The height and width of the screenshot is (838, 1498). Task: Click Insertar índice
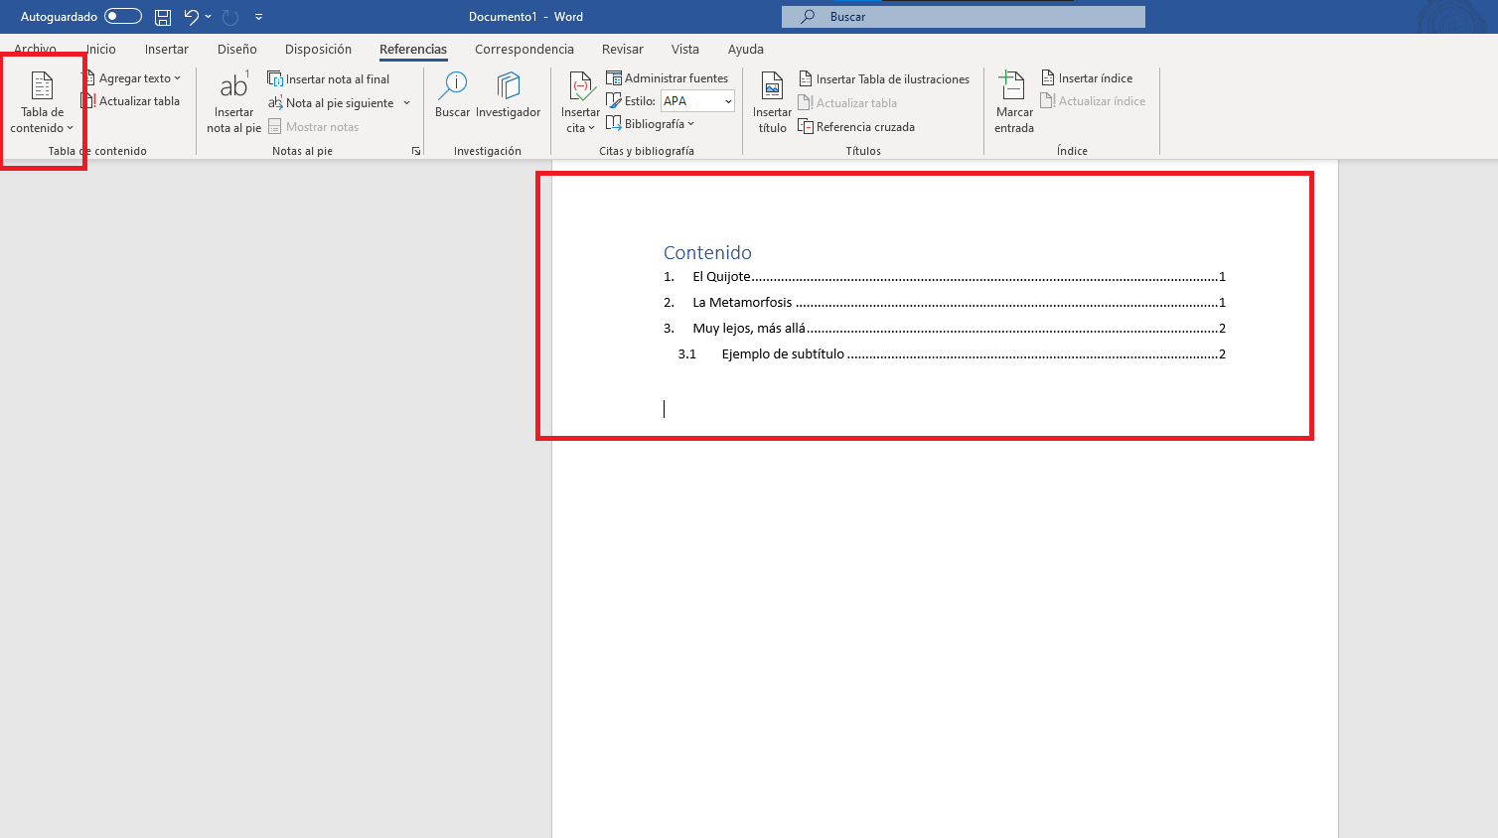[1087, 78]
